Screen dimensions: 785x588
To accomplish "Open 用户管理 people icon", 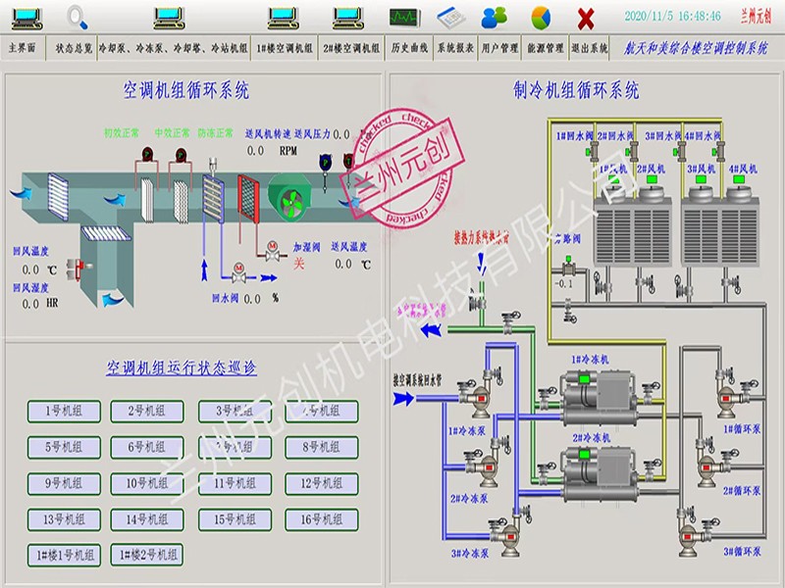I will click(494, 18).
